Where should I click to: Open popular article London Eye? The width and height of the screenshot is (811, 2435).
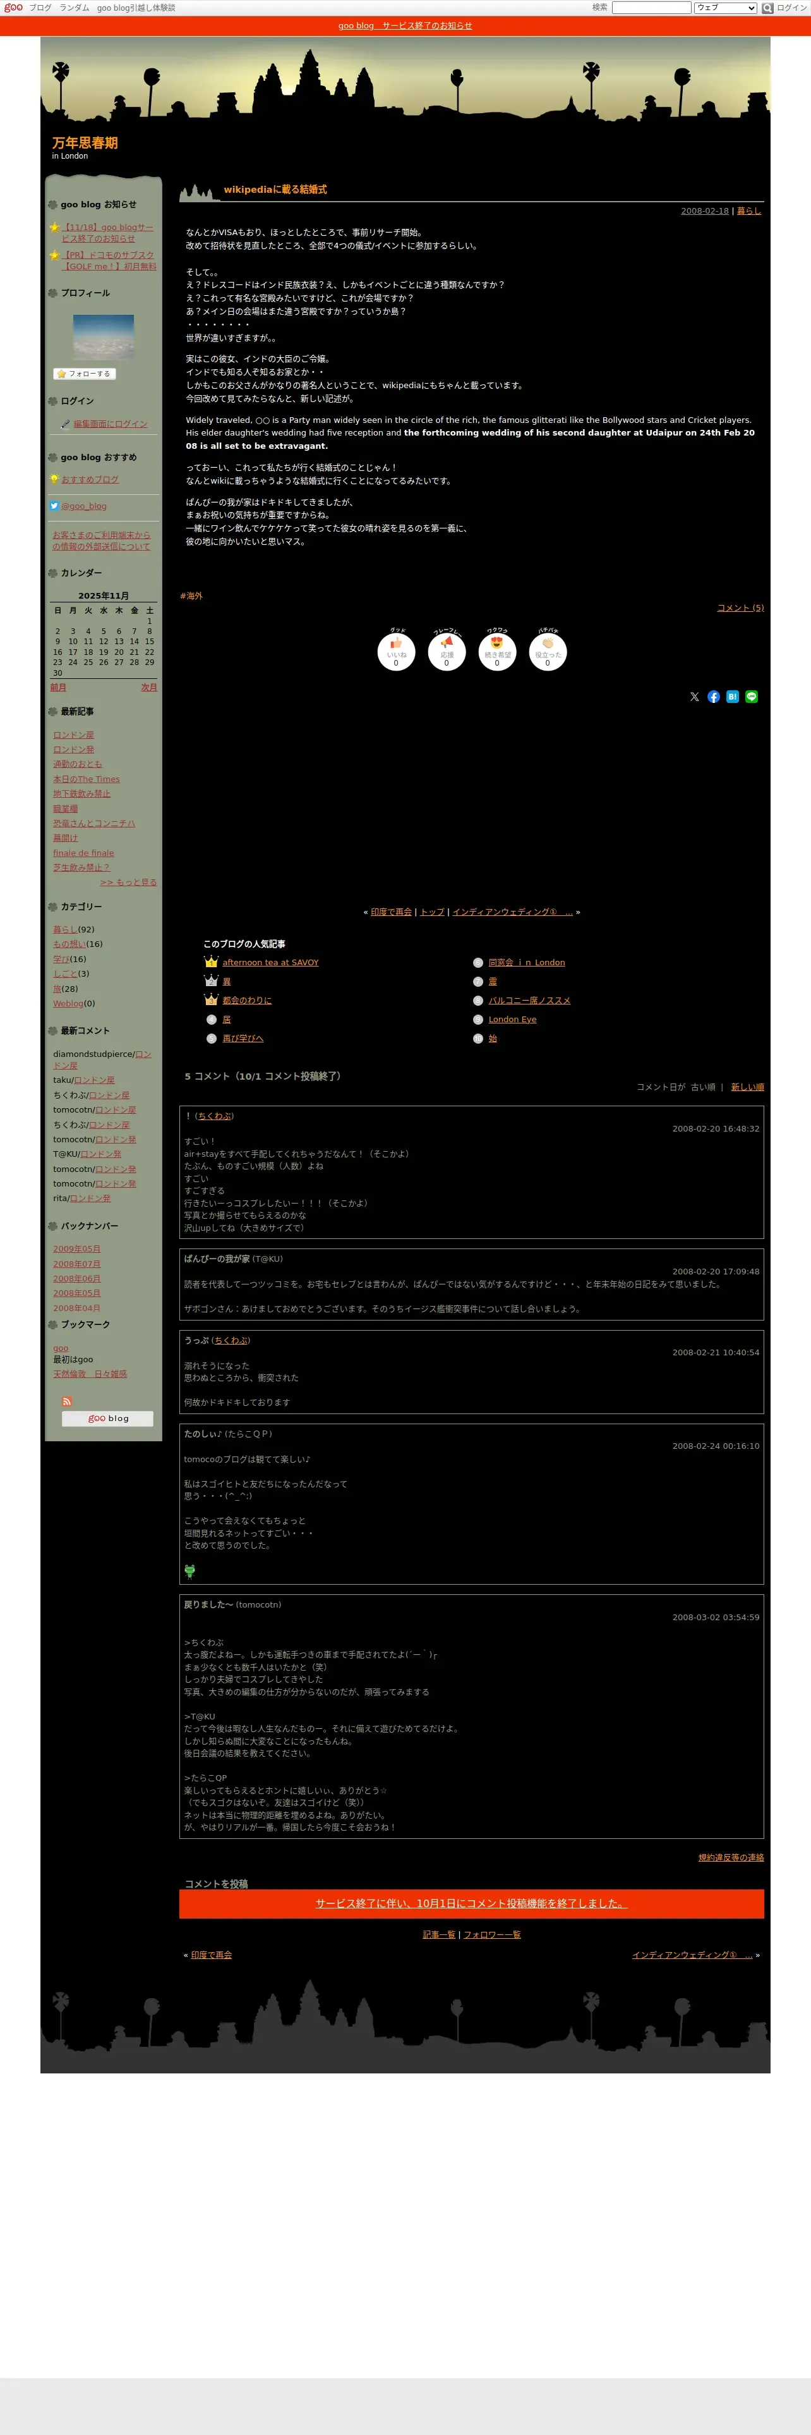513,1019
